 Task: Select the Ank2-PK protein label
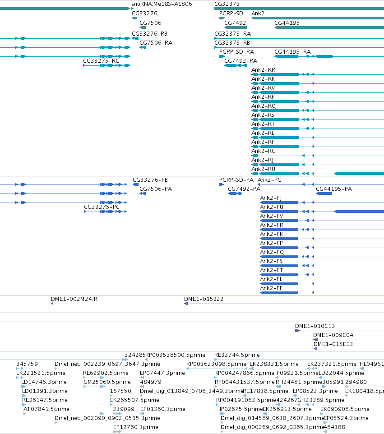(272, 234)
